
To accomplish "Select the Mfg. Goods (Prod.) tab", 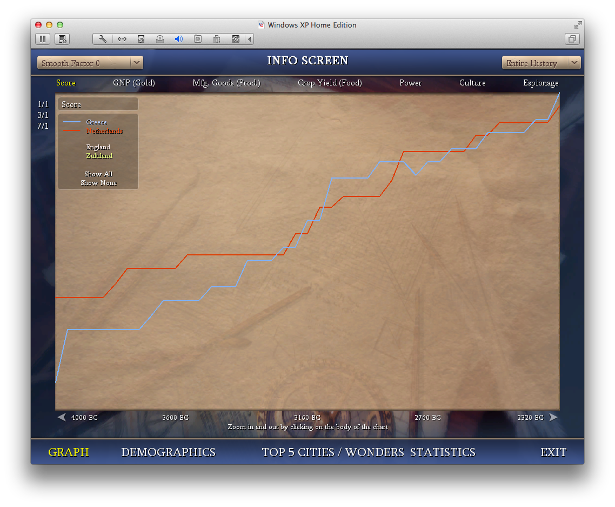I will coord(226,83).
